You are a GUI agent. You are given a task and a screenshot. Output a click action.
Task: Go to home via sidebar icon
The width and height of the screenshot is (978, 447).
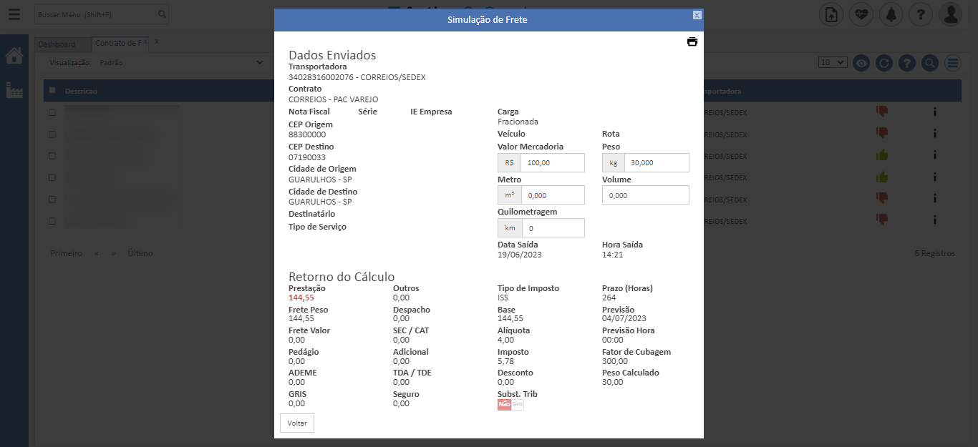click(14, 55)
